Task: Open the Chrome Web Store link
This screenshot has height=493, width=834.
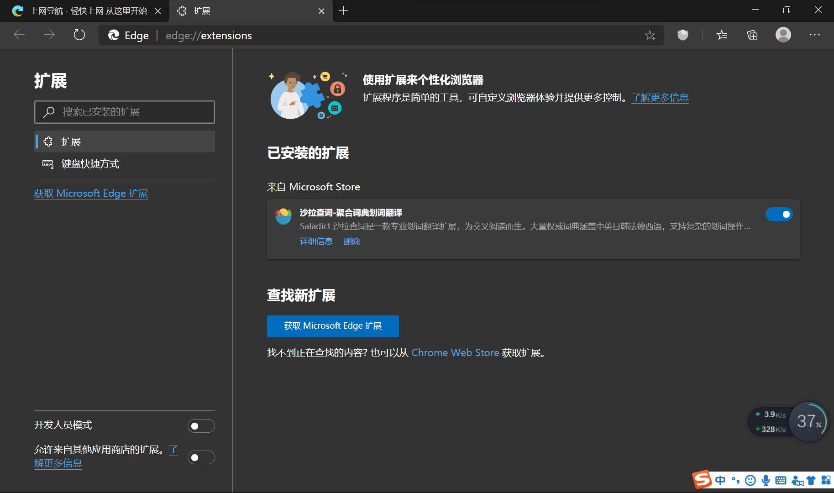Action: click(456, 353)
